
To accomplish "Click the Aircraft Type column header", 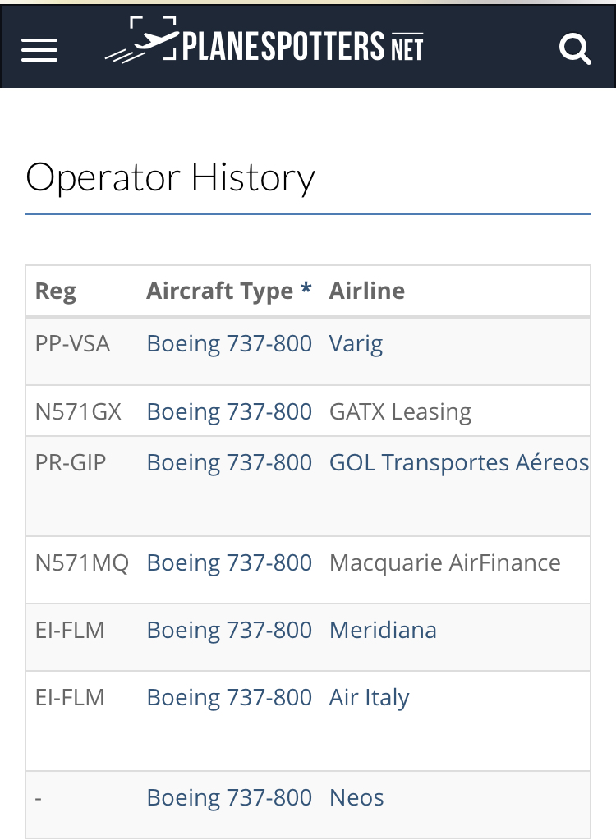I will pos(219,291).
